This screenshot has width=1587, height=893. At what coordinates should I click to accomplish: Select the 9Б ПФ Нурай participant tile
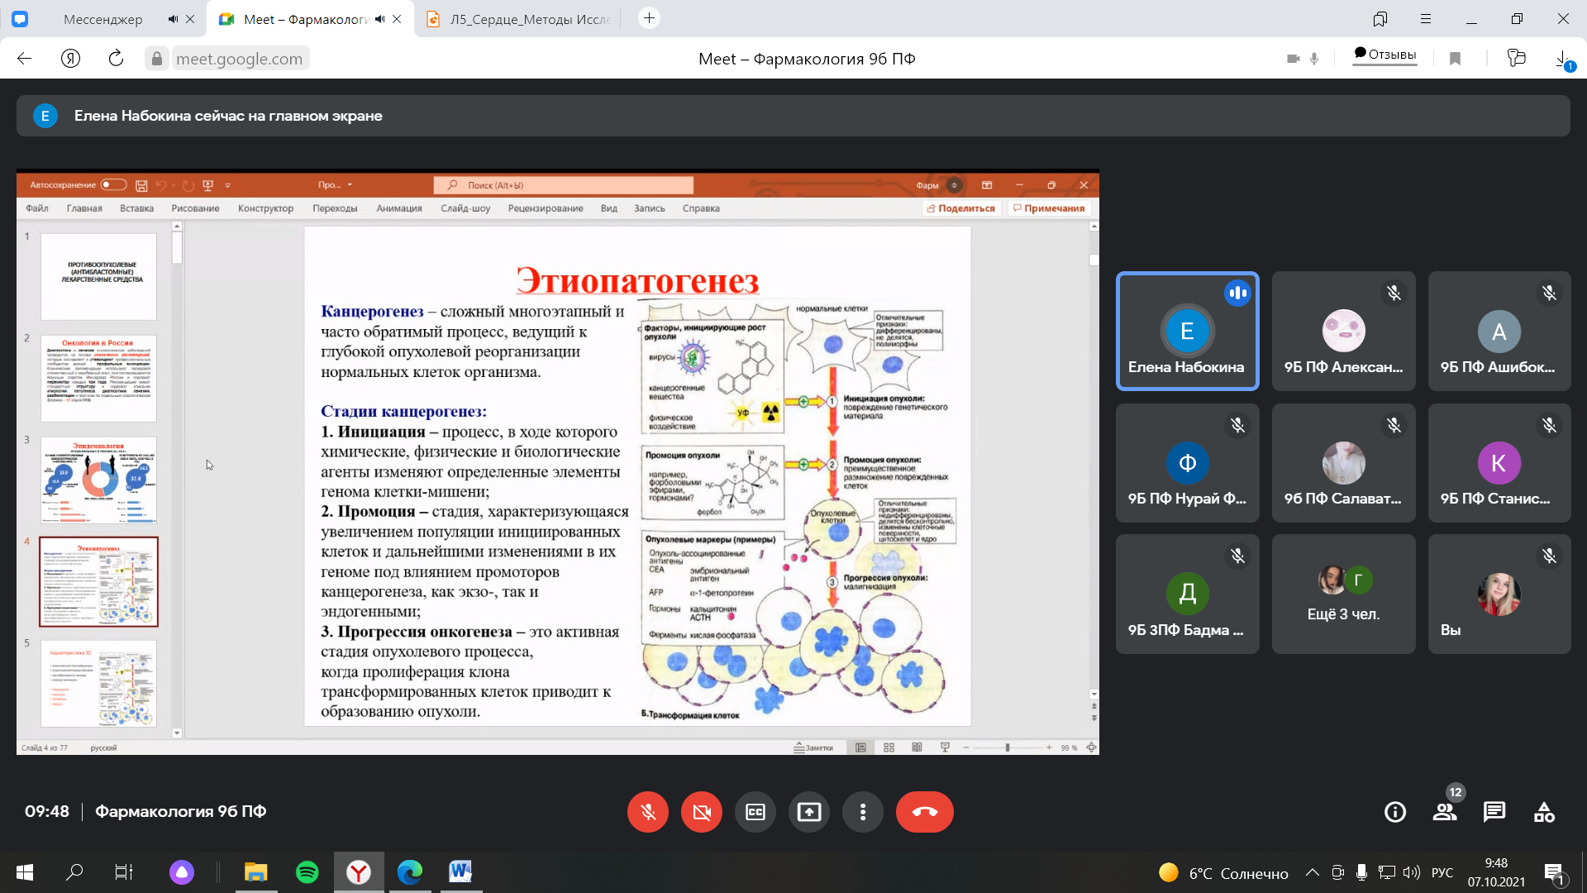pos(1187,462)
